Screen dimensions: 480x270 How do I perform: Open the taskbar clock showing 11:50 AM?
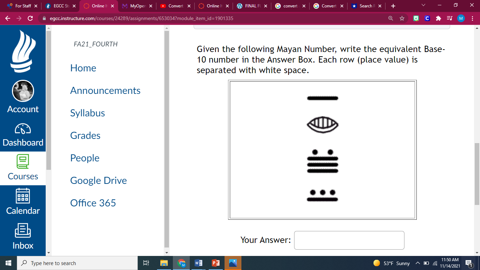pyautogui.click(x=450, y=263)
